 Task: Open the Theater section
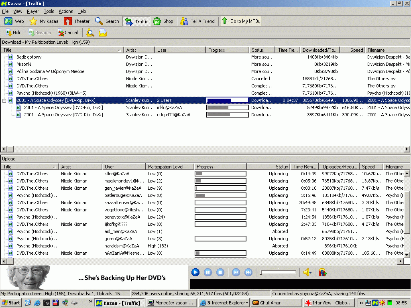coord(77,21)
